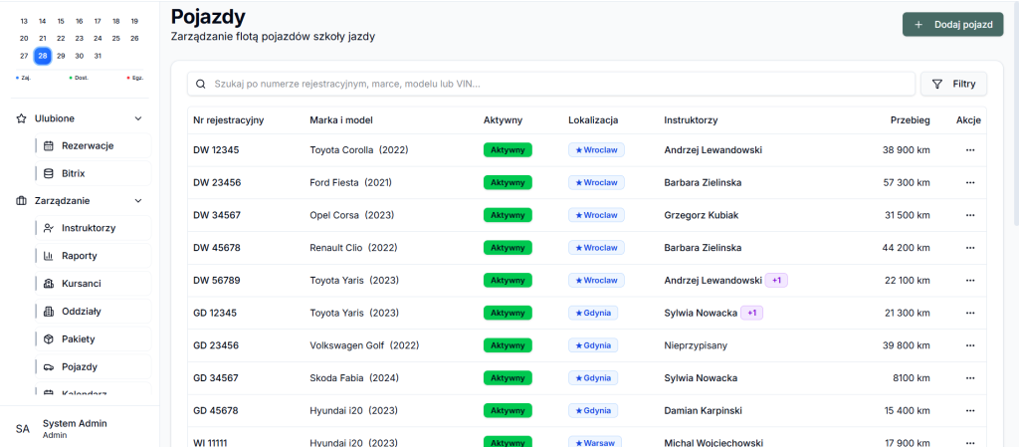
Task: Select Pojazdy menu item
Action: pos(93,367)
